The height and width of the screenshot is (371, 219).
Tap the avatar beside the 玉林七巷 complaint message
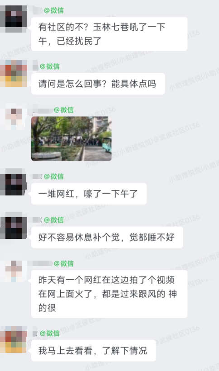(14, 19)
